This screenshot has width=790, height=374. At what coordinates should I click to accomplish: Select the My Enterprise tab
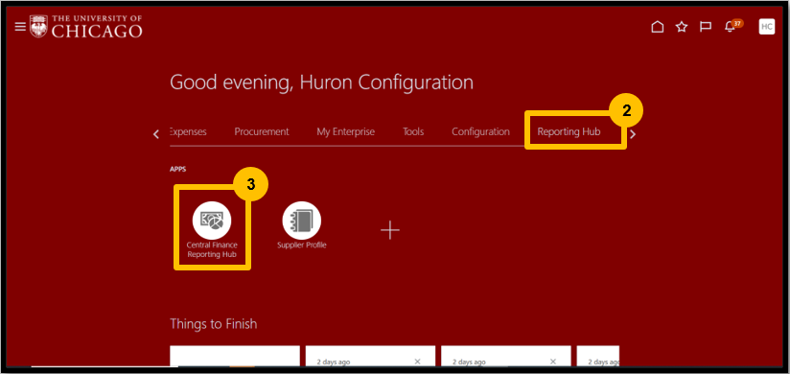click(345, 132)
